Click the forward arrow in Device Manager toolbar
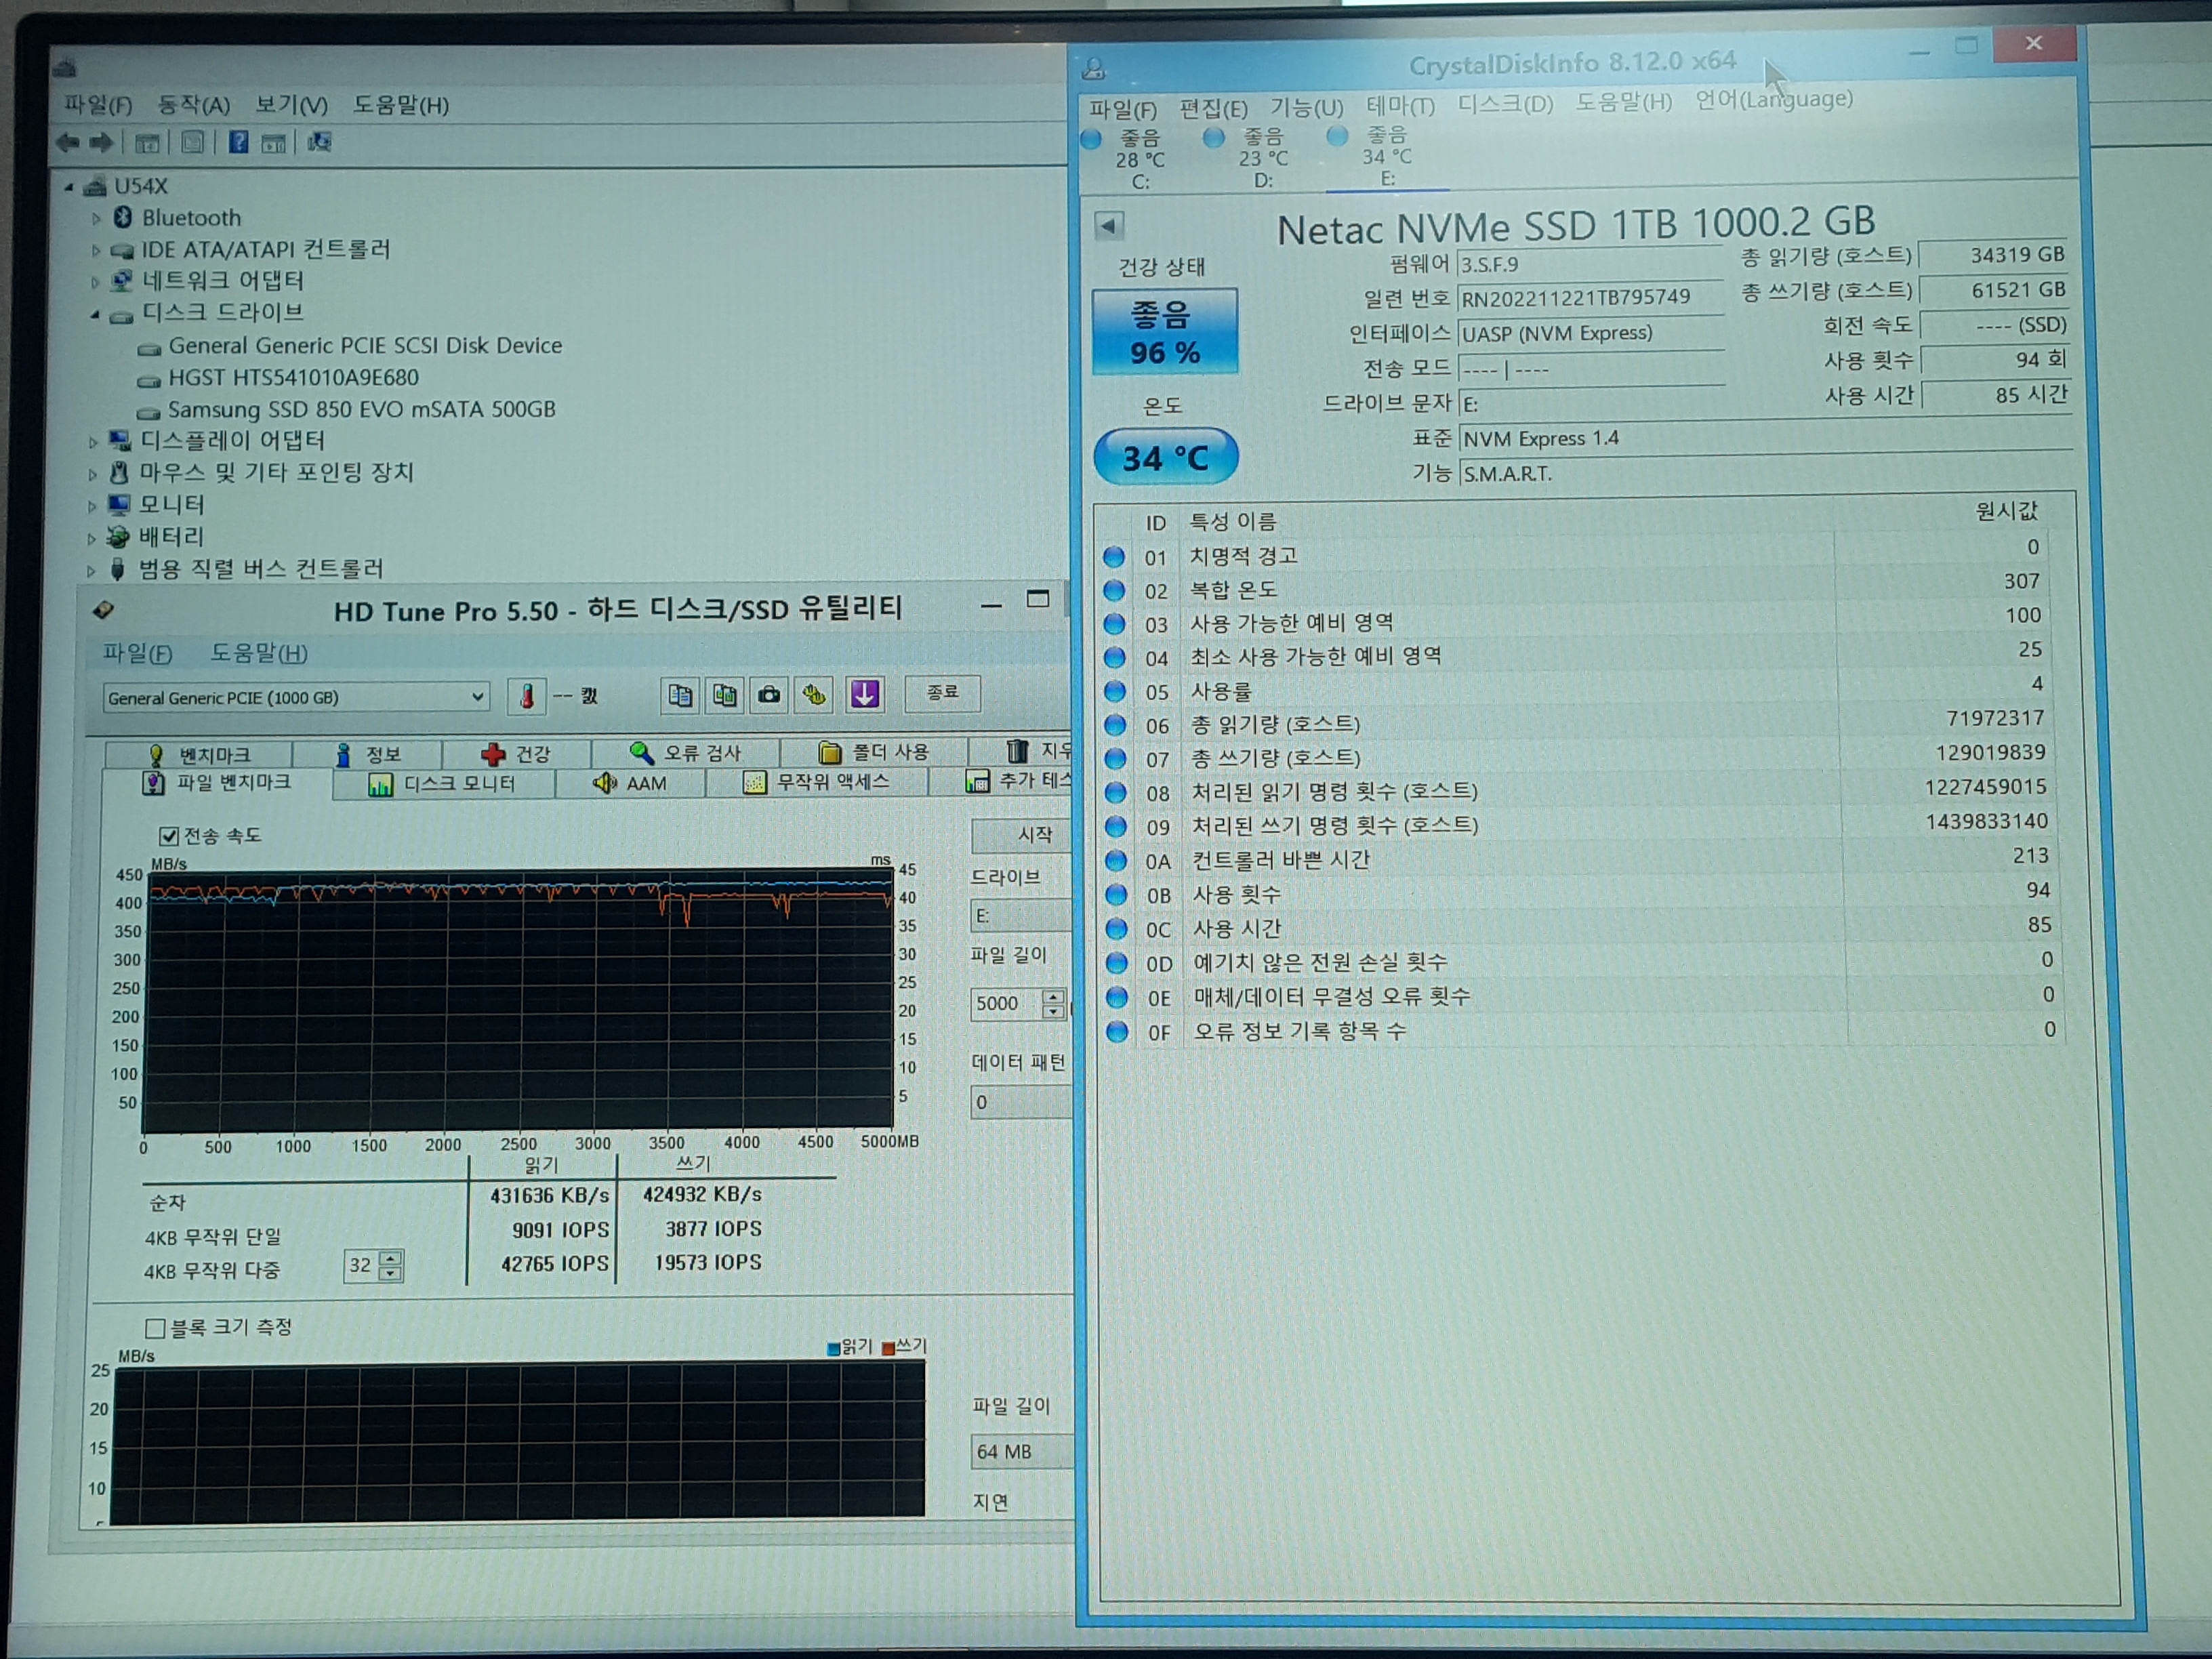2212x1659 pixels. 100,143
